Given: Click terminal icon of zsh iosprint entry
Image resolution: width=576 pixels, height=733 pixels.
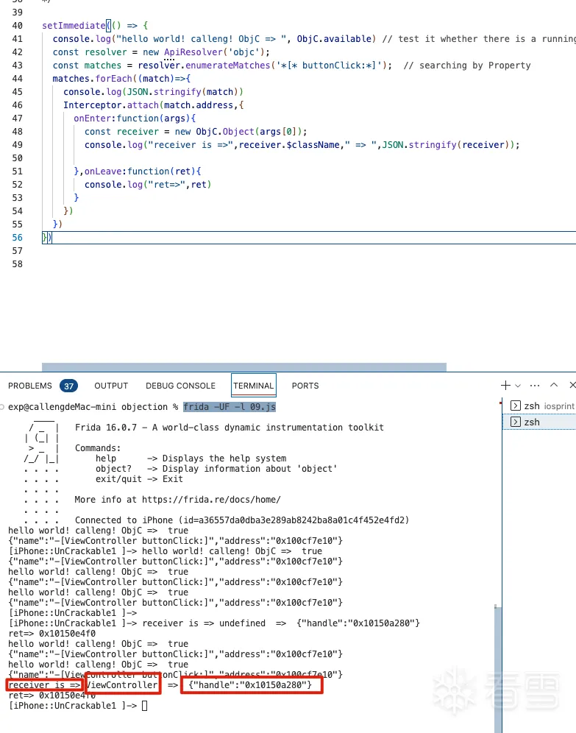Looking at the screenshot, I should point(515,406).
